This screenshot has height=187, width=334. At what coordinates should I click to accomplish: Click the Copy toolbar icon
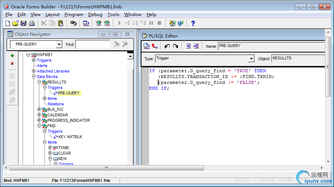coord(52,23)
